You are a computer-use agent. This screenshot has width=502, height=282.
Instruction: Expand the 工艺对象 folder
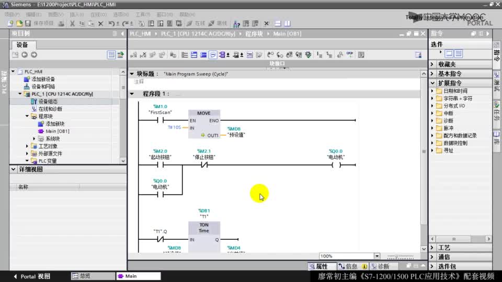27,146
